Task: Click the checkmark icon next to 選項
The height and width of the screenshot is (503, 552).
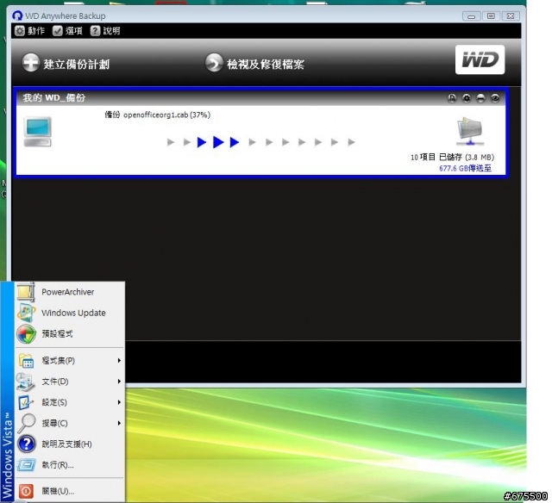Action: pyautogui.click(x=58, y=31)
